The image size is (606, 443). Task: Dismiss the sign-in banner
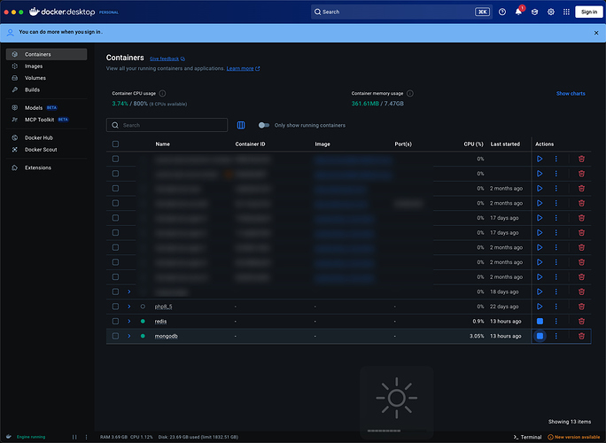(596, 33)
